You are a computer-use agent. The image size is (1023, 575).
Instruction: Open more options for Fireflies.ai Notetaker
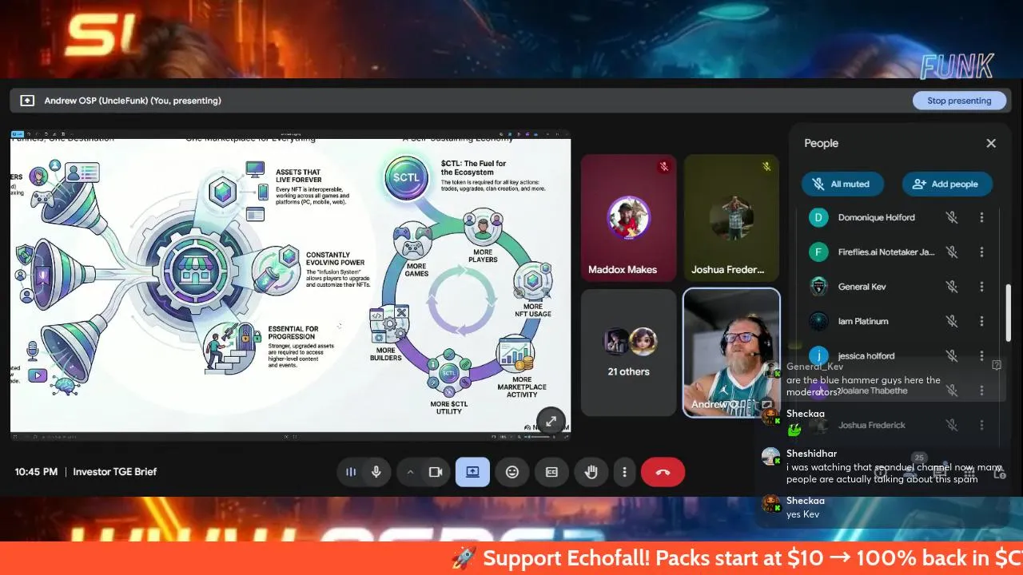(x=981, y=252)
